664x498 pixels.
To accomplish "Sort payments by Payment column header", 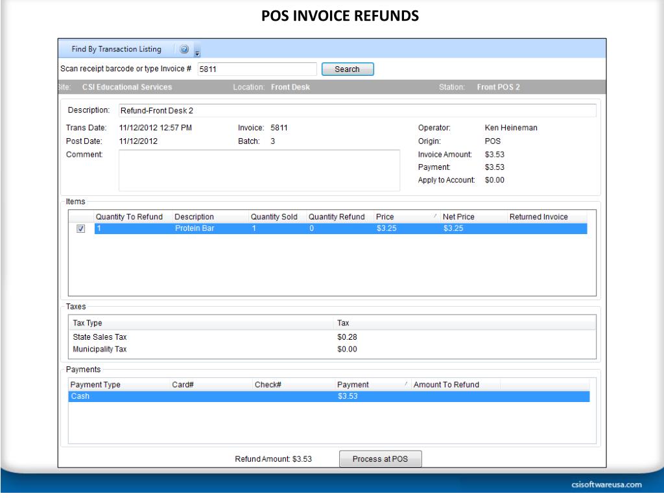I will coord(373,385).
